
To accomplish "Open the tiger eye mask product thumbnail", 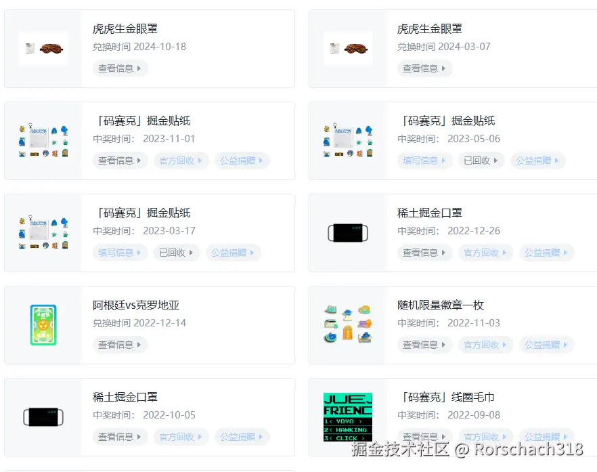I will [43, 48].
